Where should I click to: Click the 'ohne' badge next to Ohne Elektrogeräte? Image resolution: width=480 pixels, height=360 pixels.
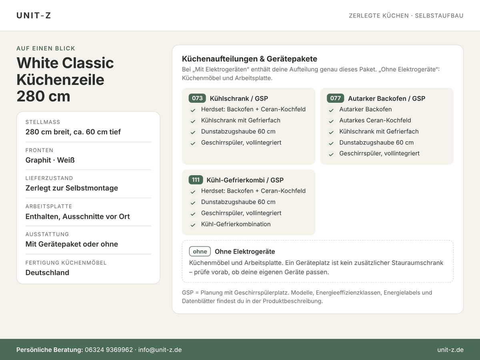200,252
